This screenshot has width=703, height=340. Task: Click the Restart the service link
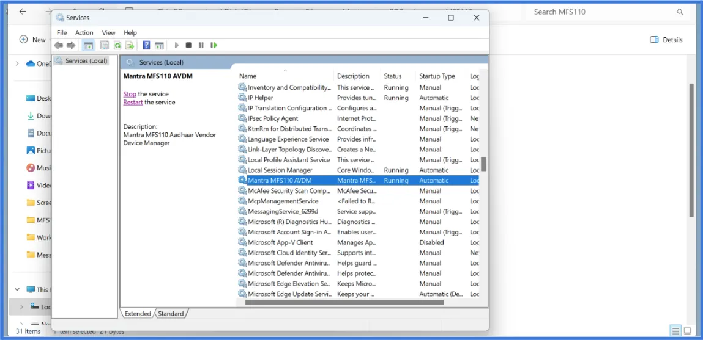[133, 102]
